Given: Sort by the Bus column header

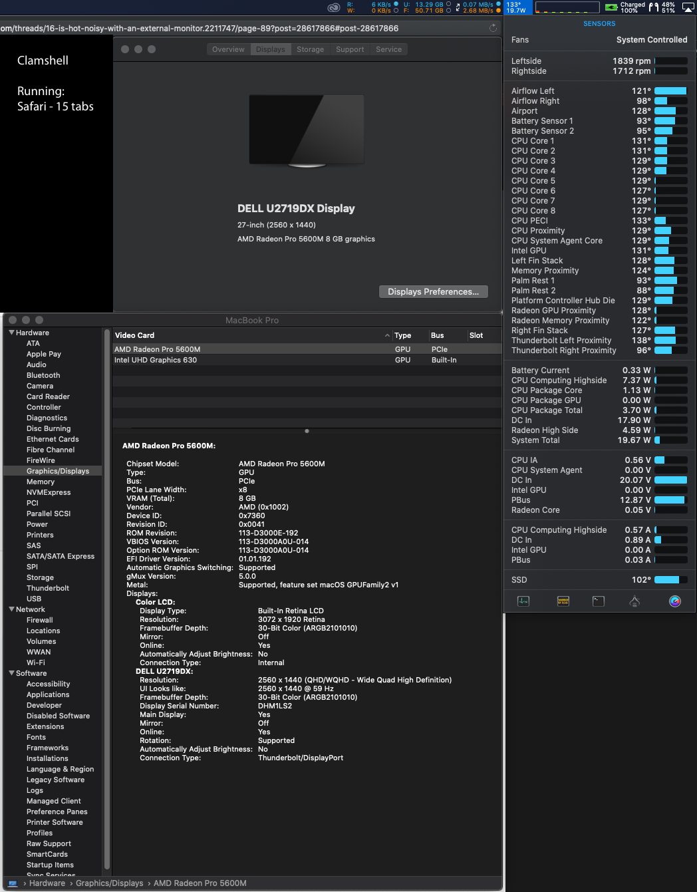Looking at the screenshot, I should click(437, 335).
